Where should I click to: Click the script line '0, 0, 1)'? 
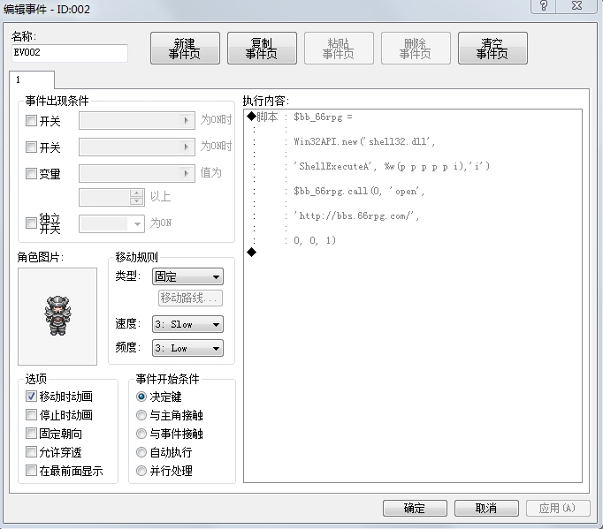315,240
